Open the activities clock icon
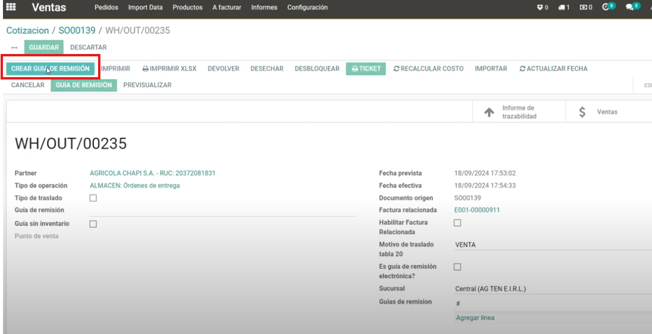Image resolution: width=652 pixels, height=334 pixels. click(x=606, y=8)
